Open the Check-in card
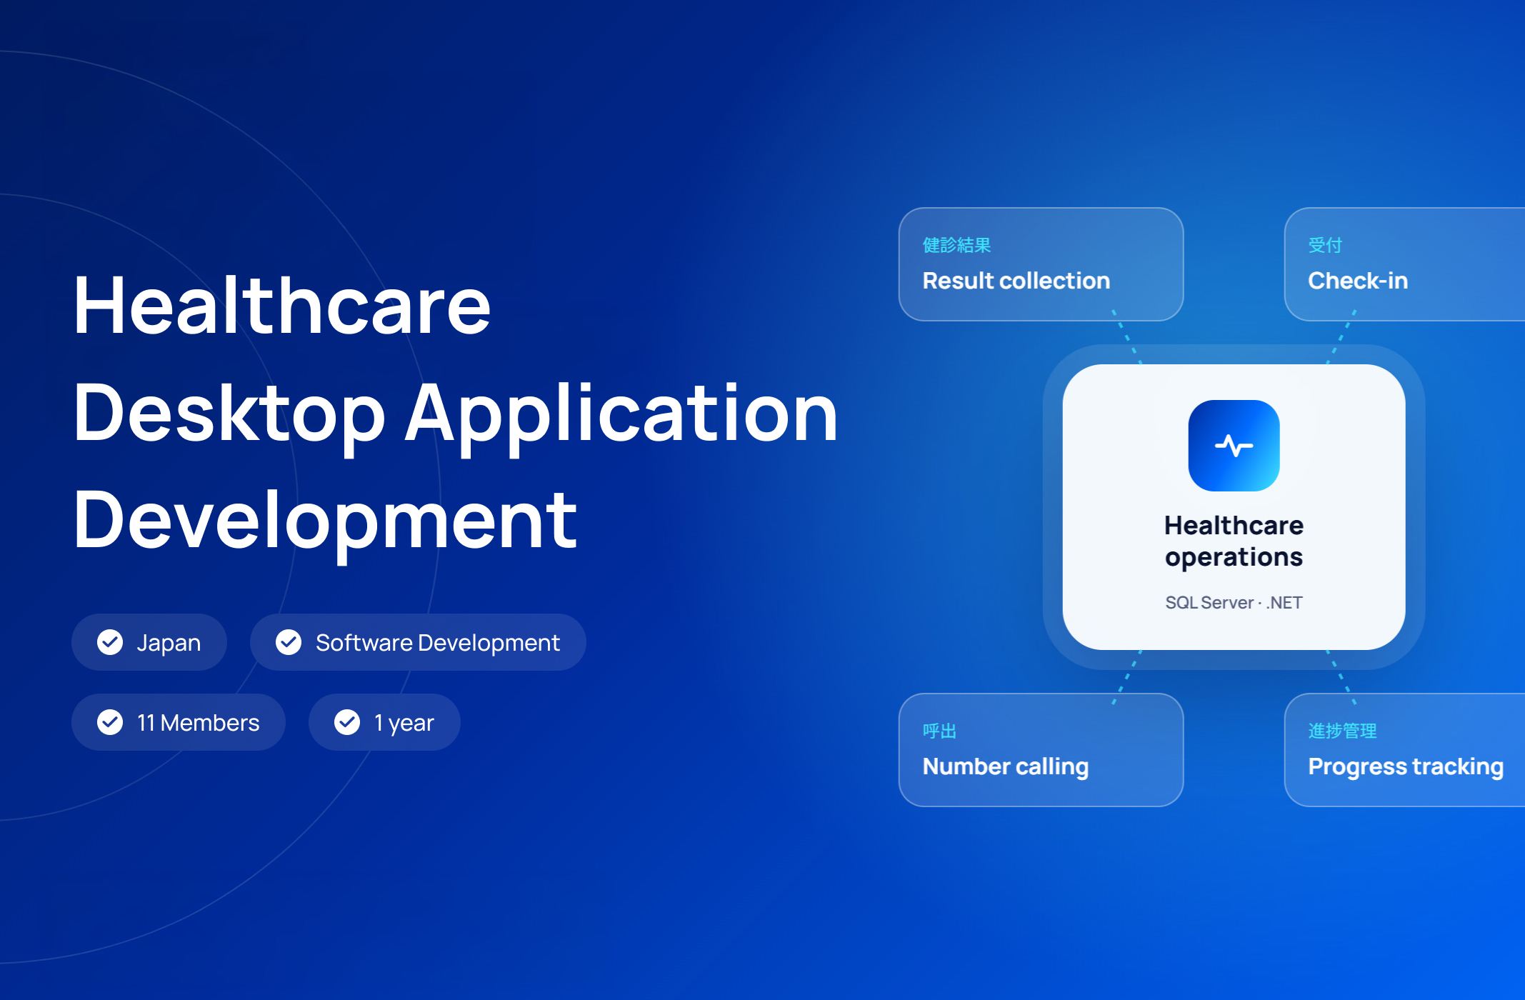This screenshot has width=1525, height=1000. point(1404,264)
